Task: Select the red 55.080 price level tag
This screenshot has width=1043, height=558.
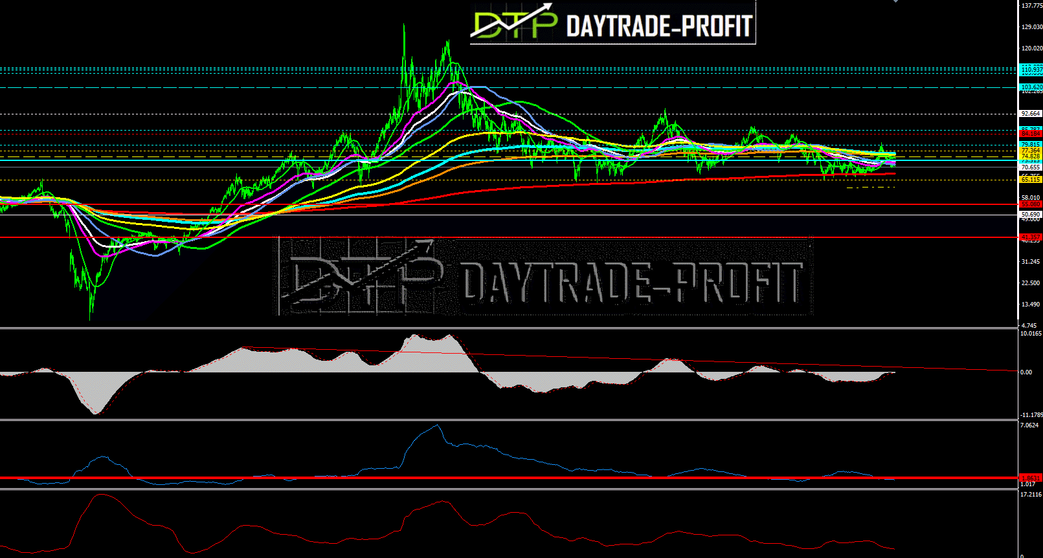Action: click(1031, 204)
